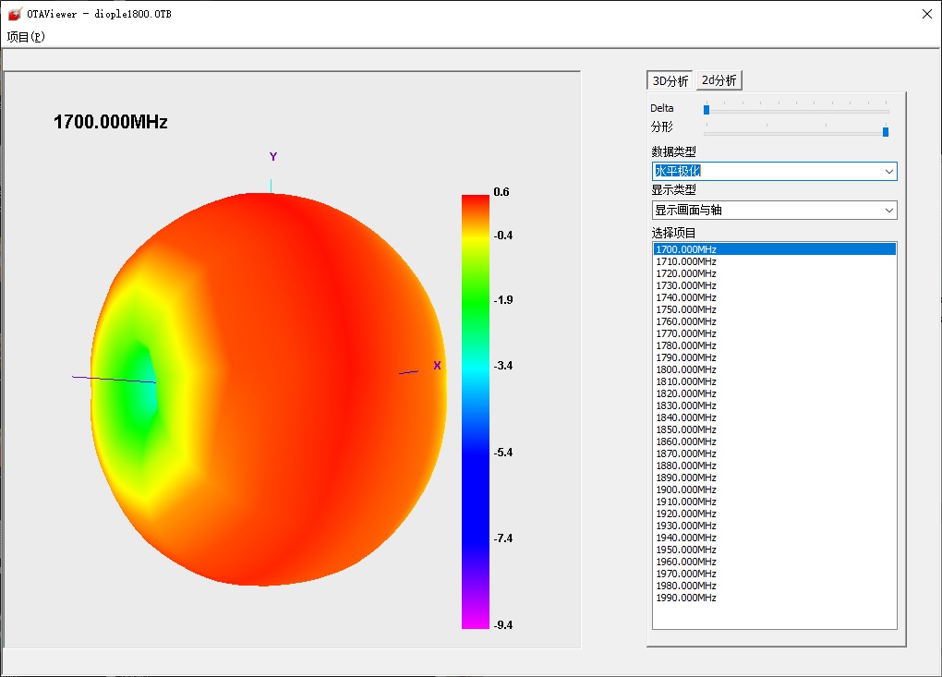Select 1870.000MHz in the list
942x677 pixels.
coord(775,453)
